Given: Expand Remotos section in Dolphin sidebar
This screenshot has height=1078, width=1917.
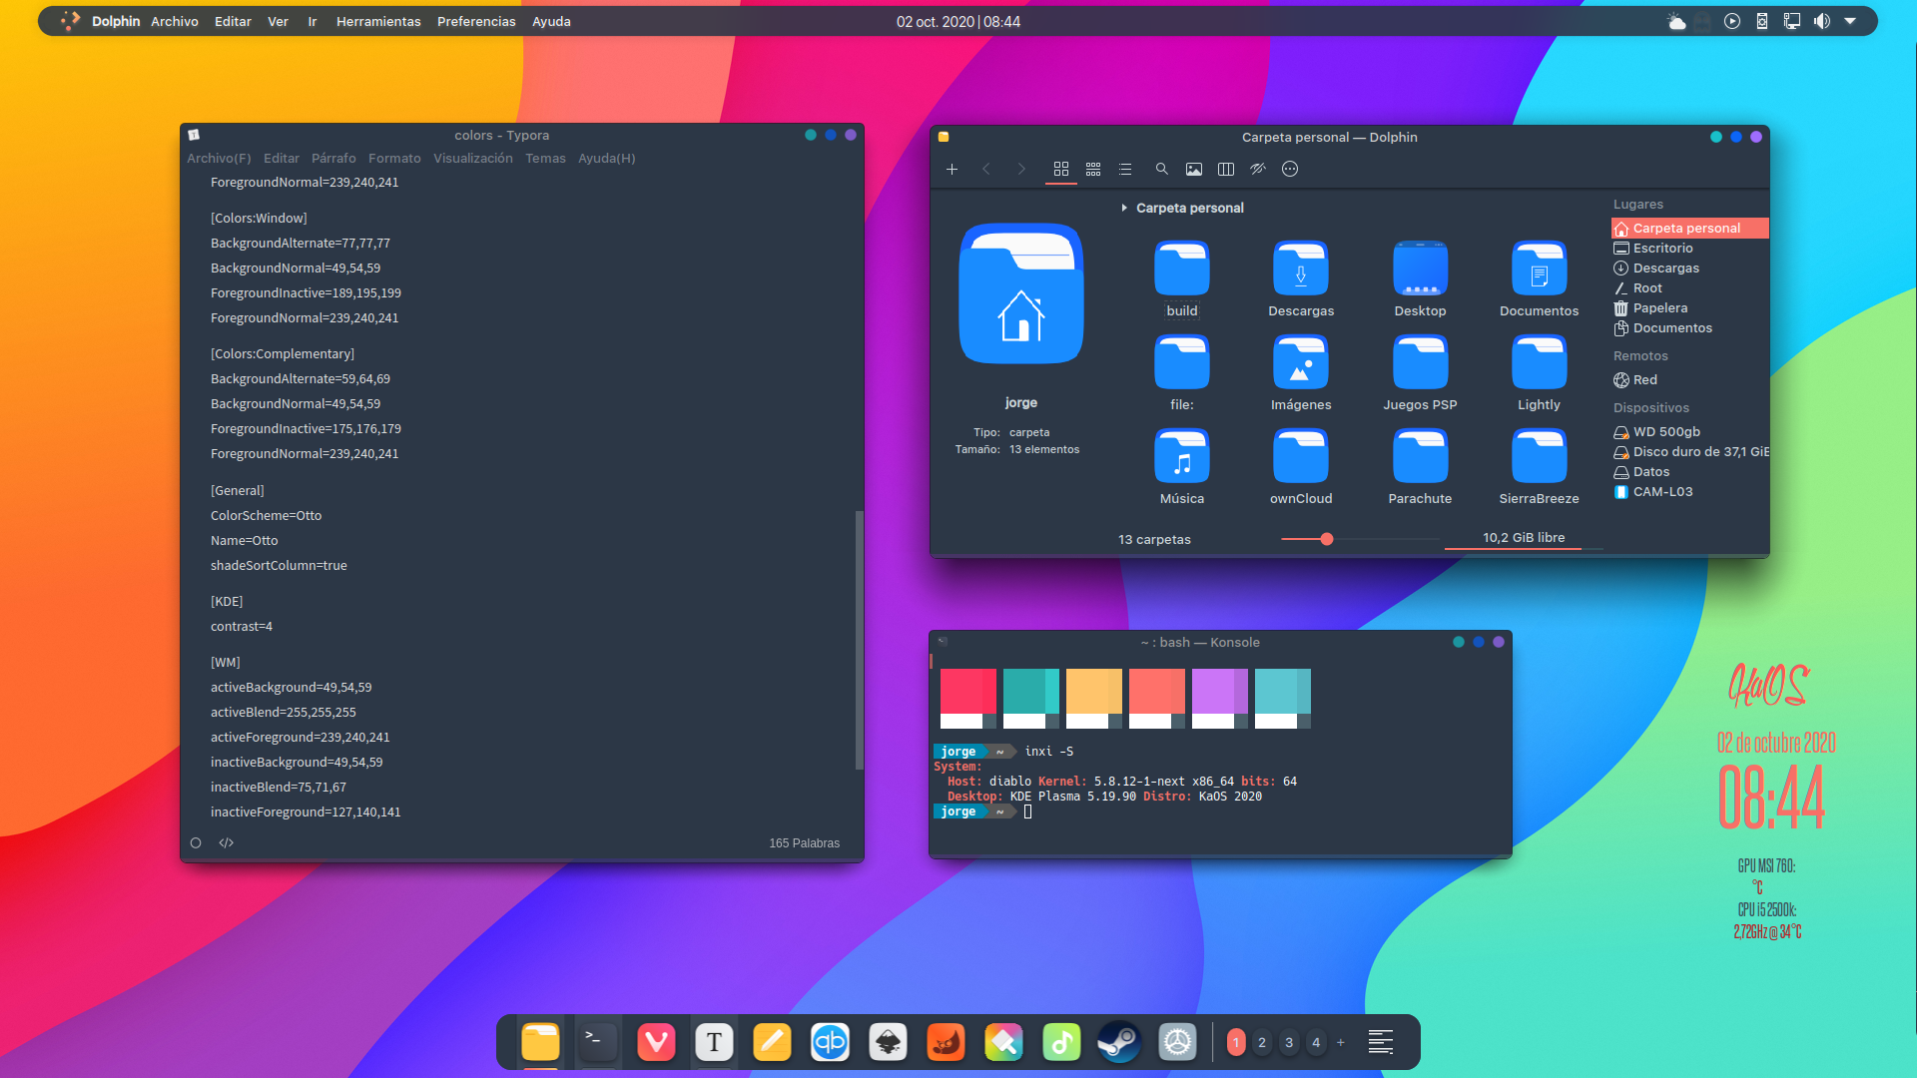Looking at the screenshot, I should tap(1640, 355).
